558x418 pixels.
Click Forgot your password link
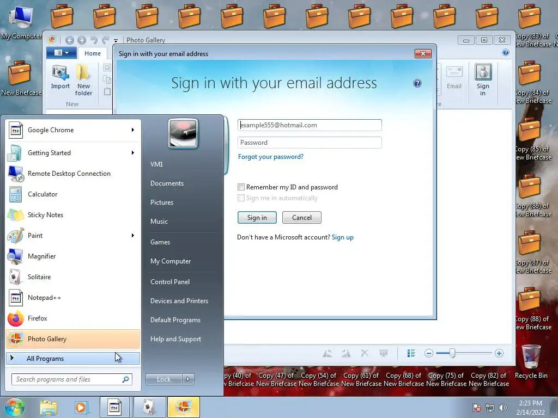tap(271, 157)
